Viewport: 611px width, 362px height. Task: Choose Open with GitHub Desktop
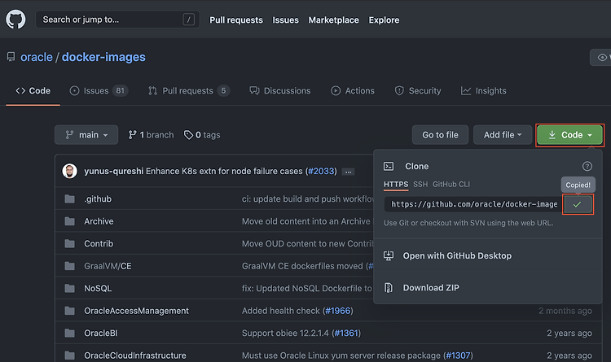(x=457, y=255)
